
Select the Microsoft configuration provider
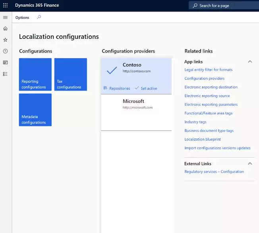(x=136, y=112)
